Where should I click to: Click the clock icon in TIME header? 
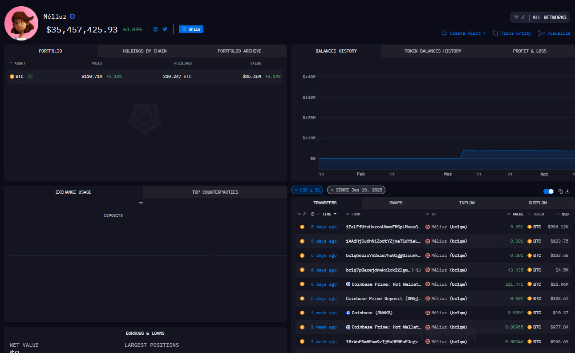tap(312, 214)
